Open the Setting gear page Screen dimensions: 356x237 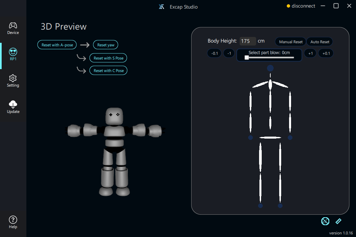coord(13,81)
